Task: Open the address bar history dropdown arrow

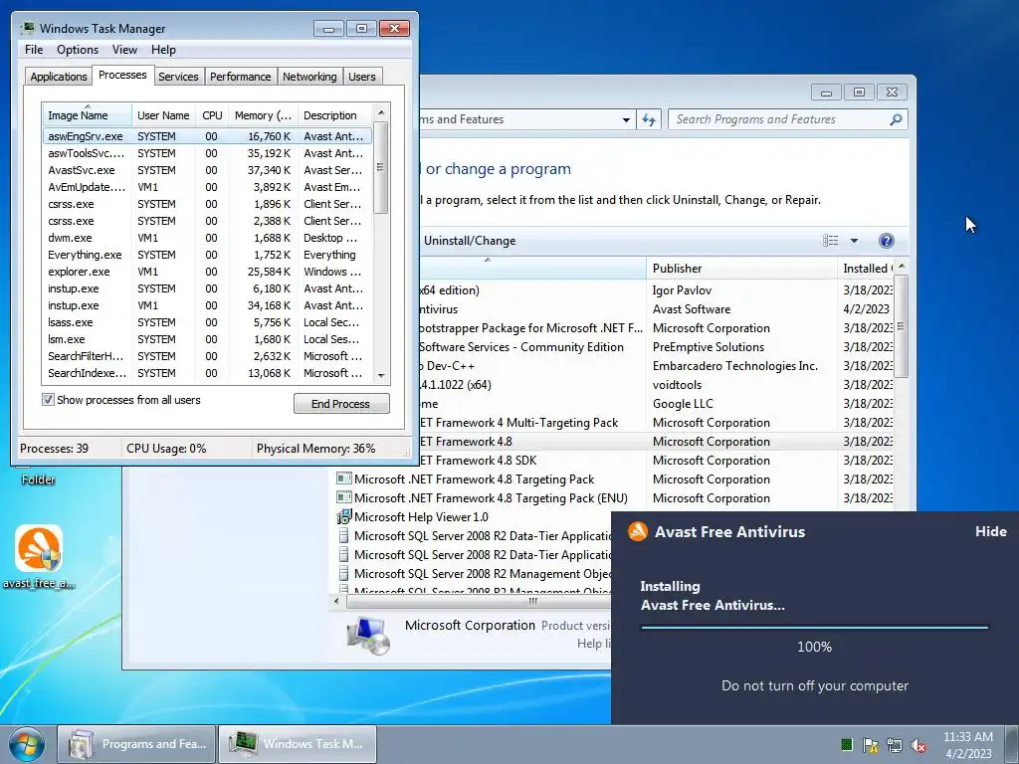Action: tap(626, 119)
